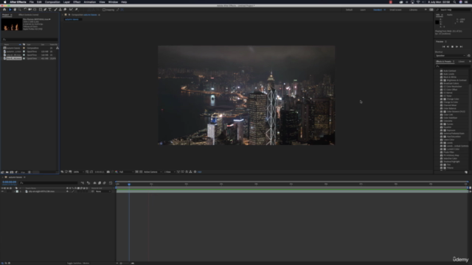Screen dimensions: 472x265
Task: Open the Project panel menu
Action: [12, 15]
